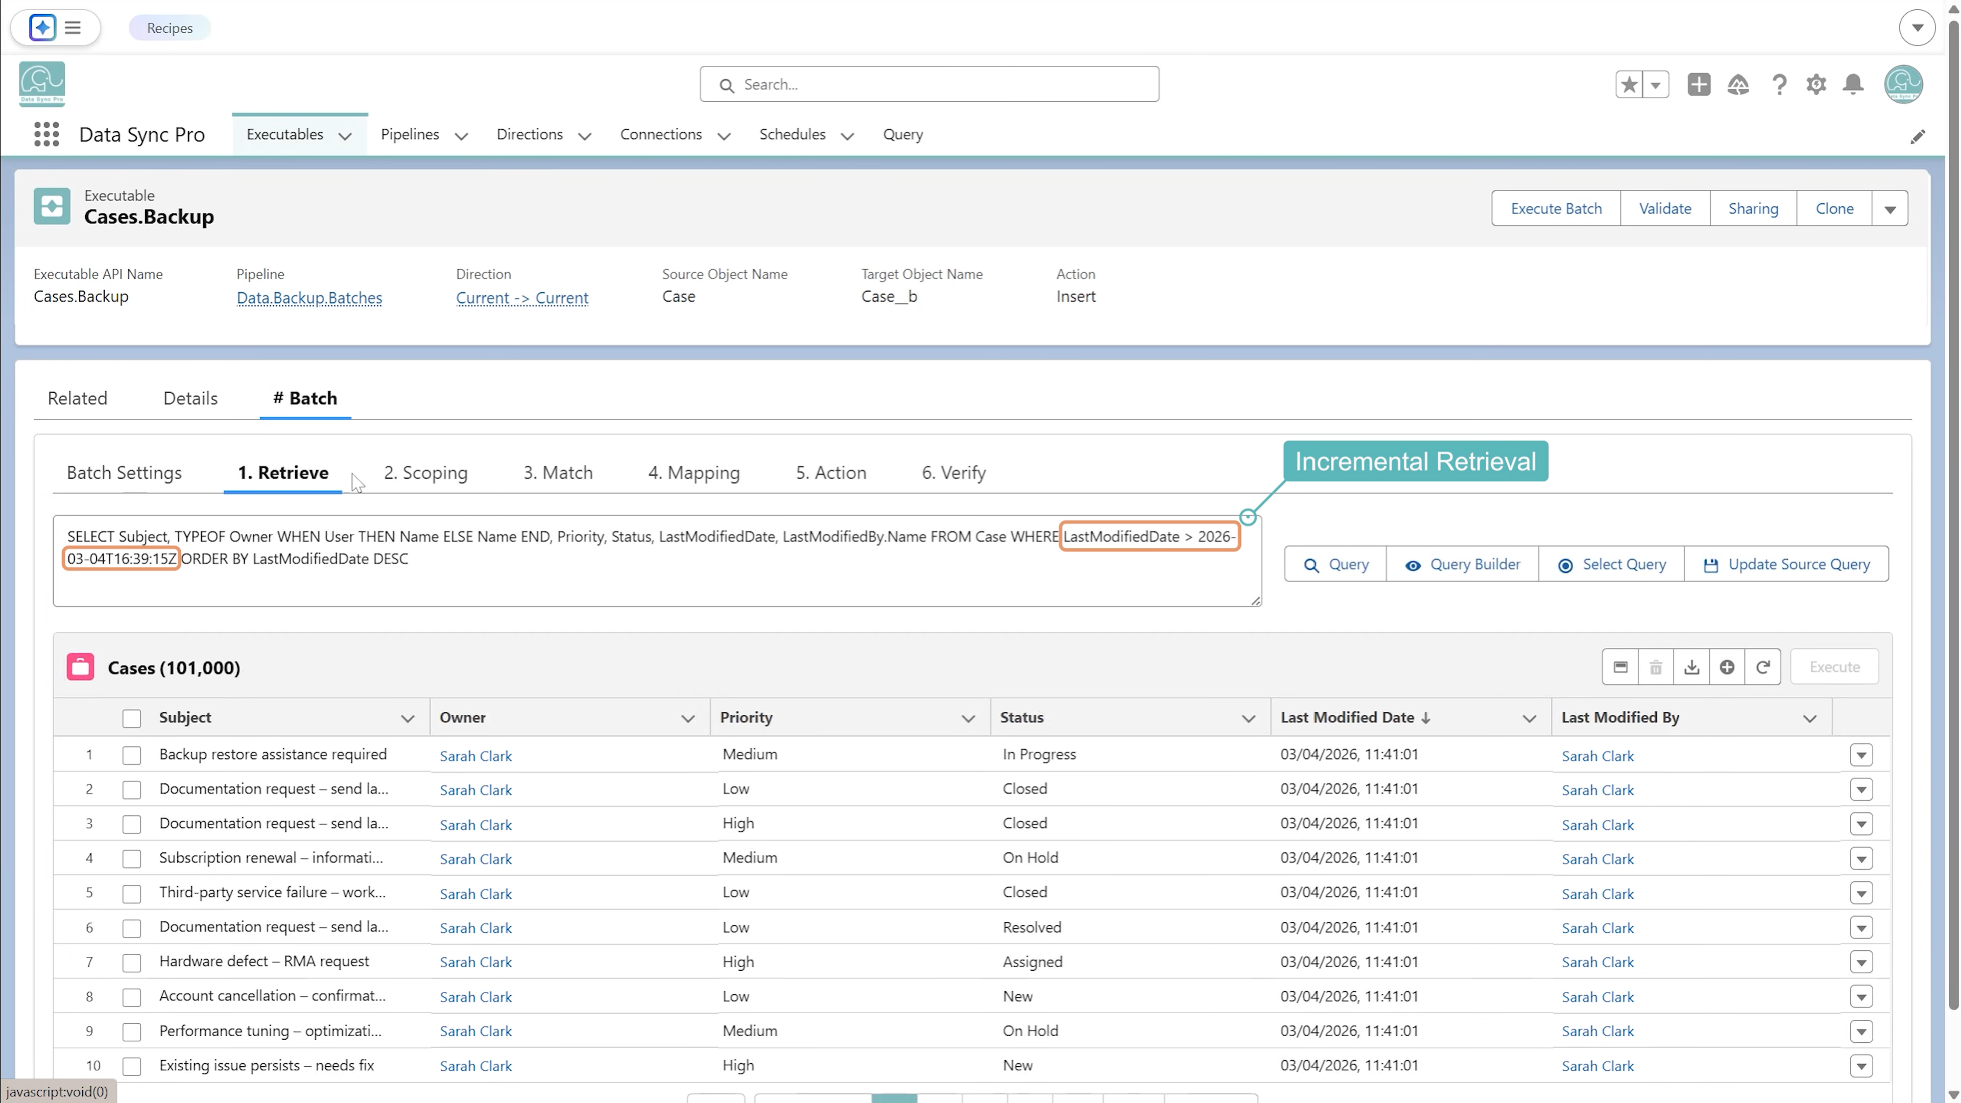Click the Query Builder button
Viewport: 1961px width, 1103px height.
[1463, 564]
